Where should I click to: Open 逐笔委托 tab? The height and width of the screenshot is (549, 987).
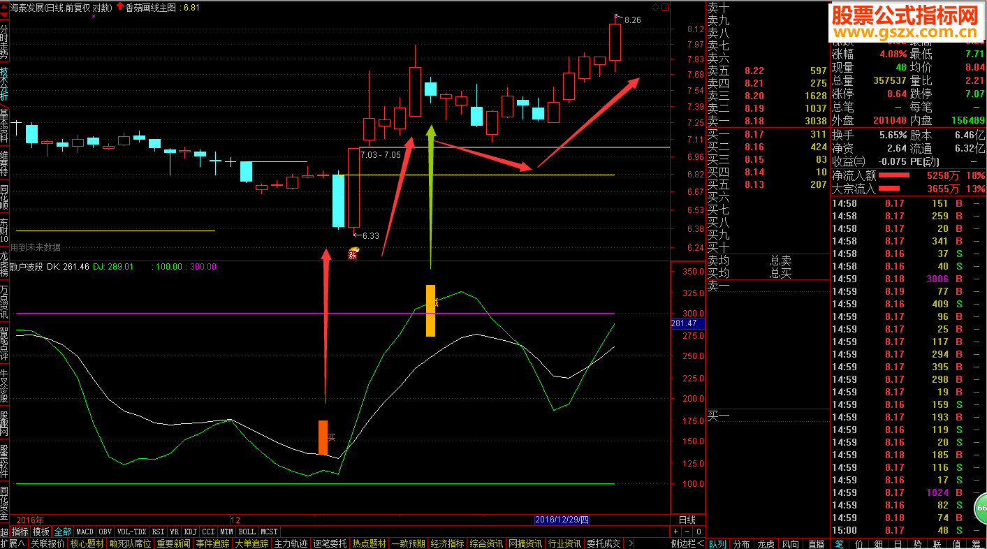click(x=330, y=543)
